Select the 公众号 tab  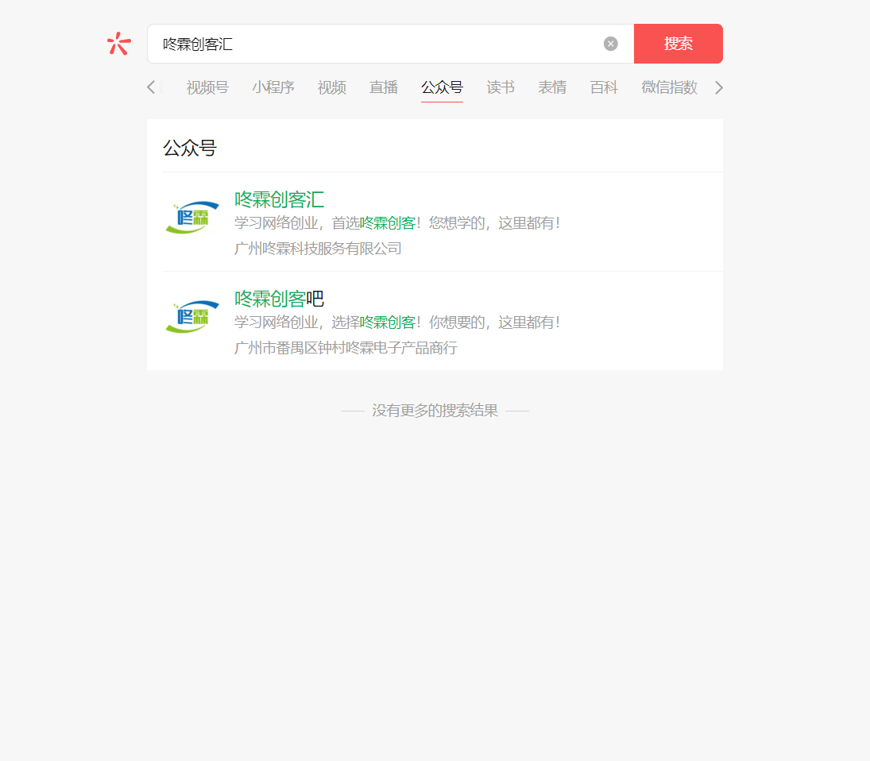(x=442, y=87)
